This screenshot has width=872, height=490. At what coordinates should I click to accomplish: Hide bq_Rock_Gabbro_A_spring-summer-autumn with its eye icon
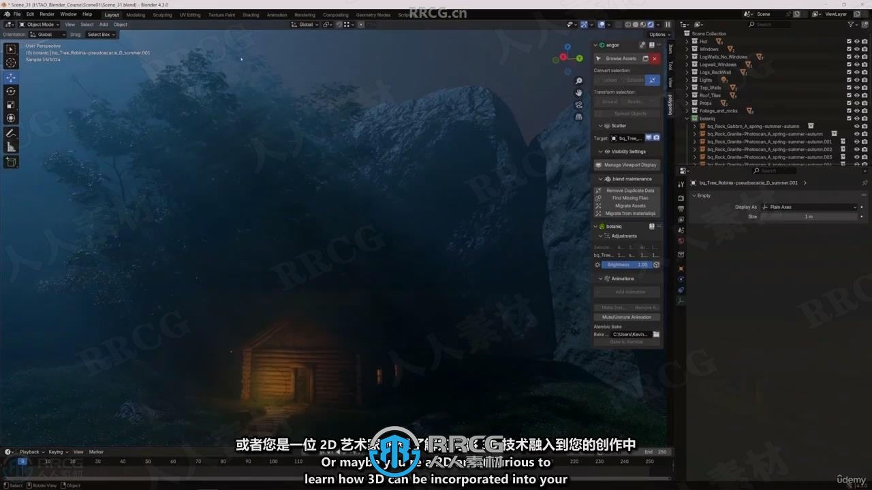pyautogui.click(x=857, y=126)
